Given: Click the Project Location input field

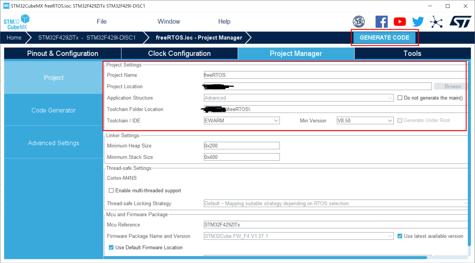Looking at the screenshot, I should (318, 87).
